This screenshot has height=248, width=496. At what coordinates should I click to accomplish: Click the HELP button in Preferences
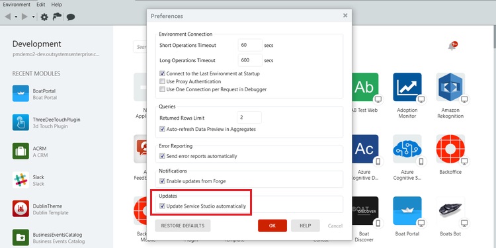coord(306,226)
